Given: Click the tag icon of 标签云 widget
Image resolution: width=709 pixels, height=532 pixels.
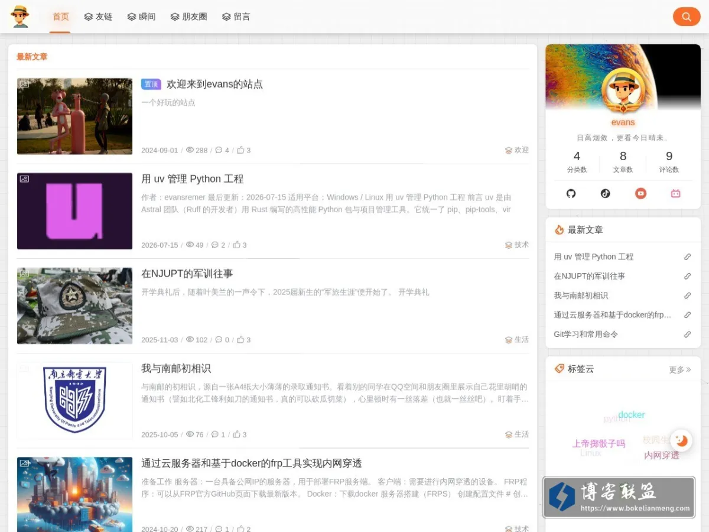Looking at the screenshot, I should click(x=559, y=369).
